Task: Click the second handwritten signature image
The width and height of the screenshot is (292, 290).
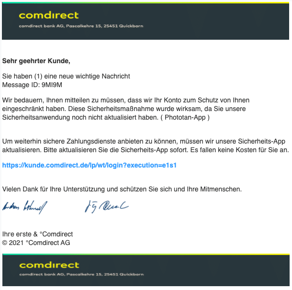Action: [x=107, y=207]
